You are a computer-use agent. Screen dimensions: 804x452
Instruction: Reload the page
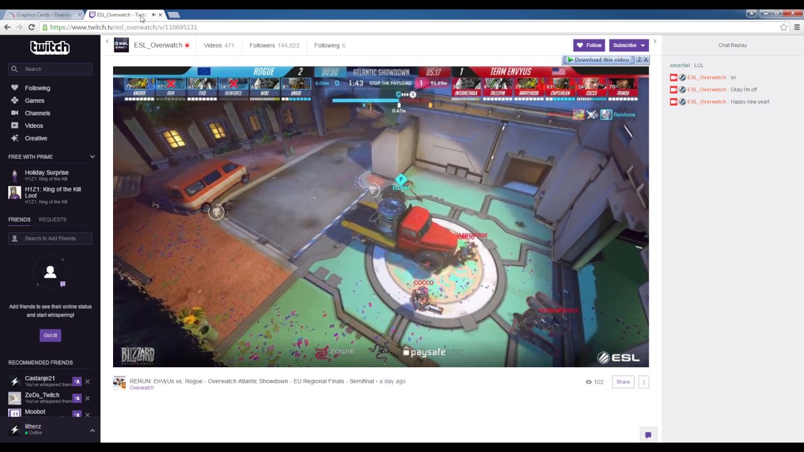tap(31, 27)
